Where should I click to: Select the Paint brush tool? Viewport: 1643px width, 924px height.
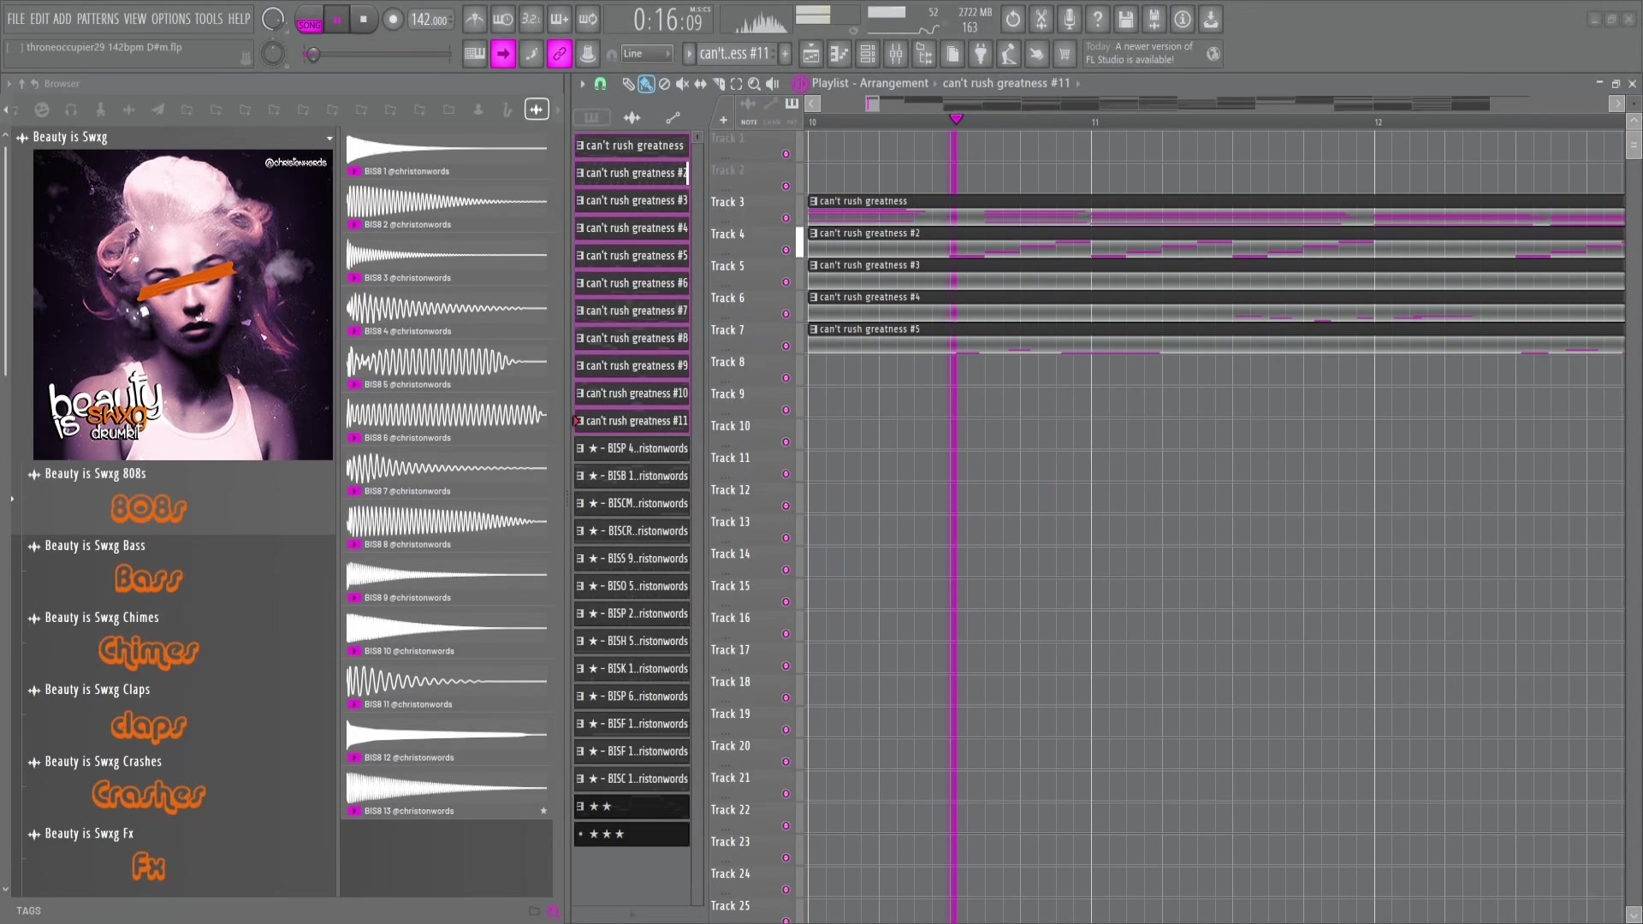point(646,84)
